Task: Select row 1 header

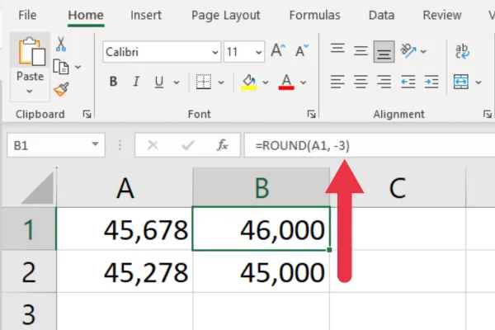Action: [x=29, y=229]
